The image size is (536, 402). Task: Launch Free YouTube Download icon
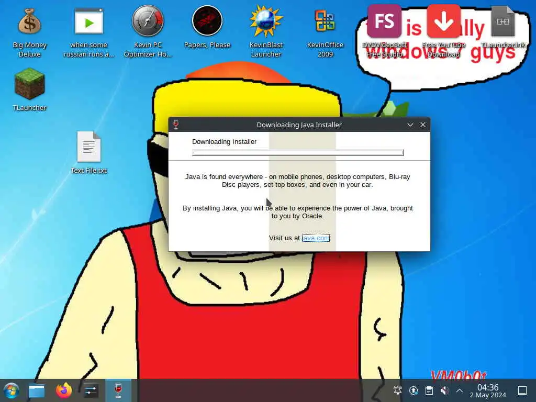pos(443,31)
